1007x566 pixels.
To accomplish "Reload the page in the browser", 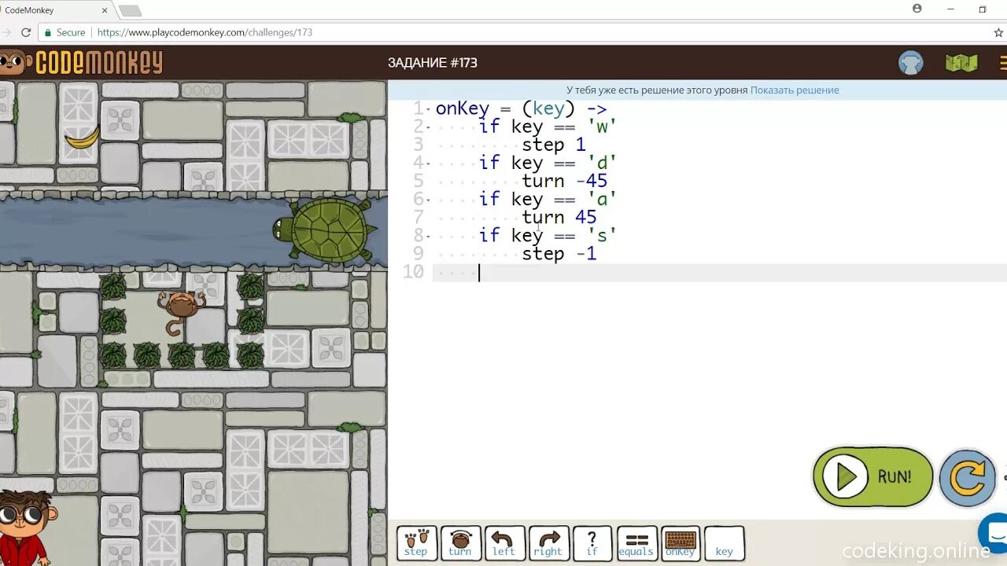I will (x=26, y=32).
